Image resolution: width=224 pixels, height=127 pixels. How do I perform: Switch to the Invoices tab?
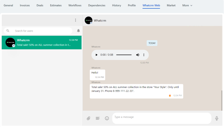click(25, 5)
